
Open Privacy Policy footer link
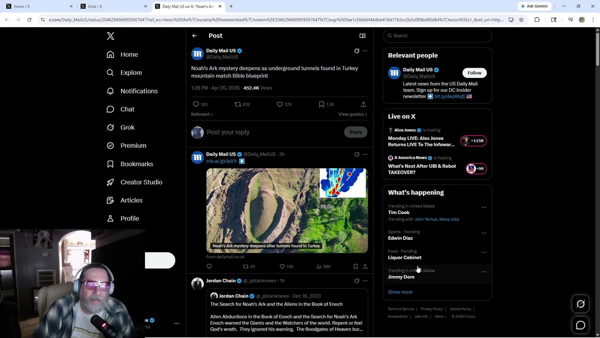pyautogui.click(x=432, y=309)
